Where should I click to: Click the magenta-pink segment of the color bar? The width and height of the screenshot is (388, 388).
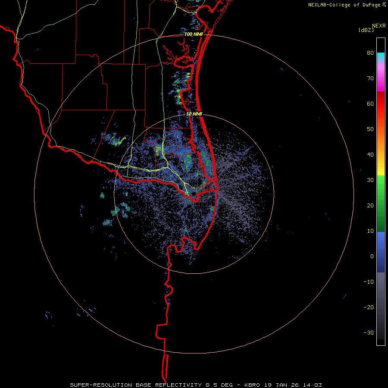click(x=381, y=78)
